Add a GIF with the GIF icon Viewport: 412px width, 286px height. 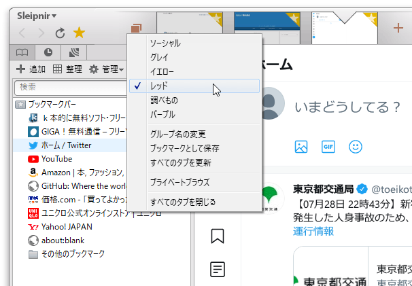[328, 147]
